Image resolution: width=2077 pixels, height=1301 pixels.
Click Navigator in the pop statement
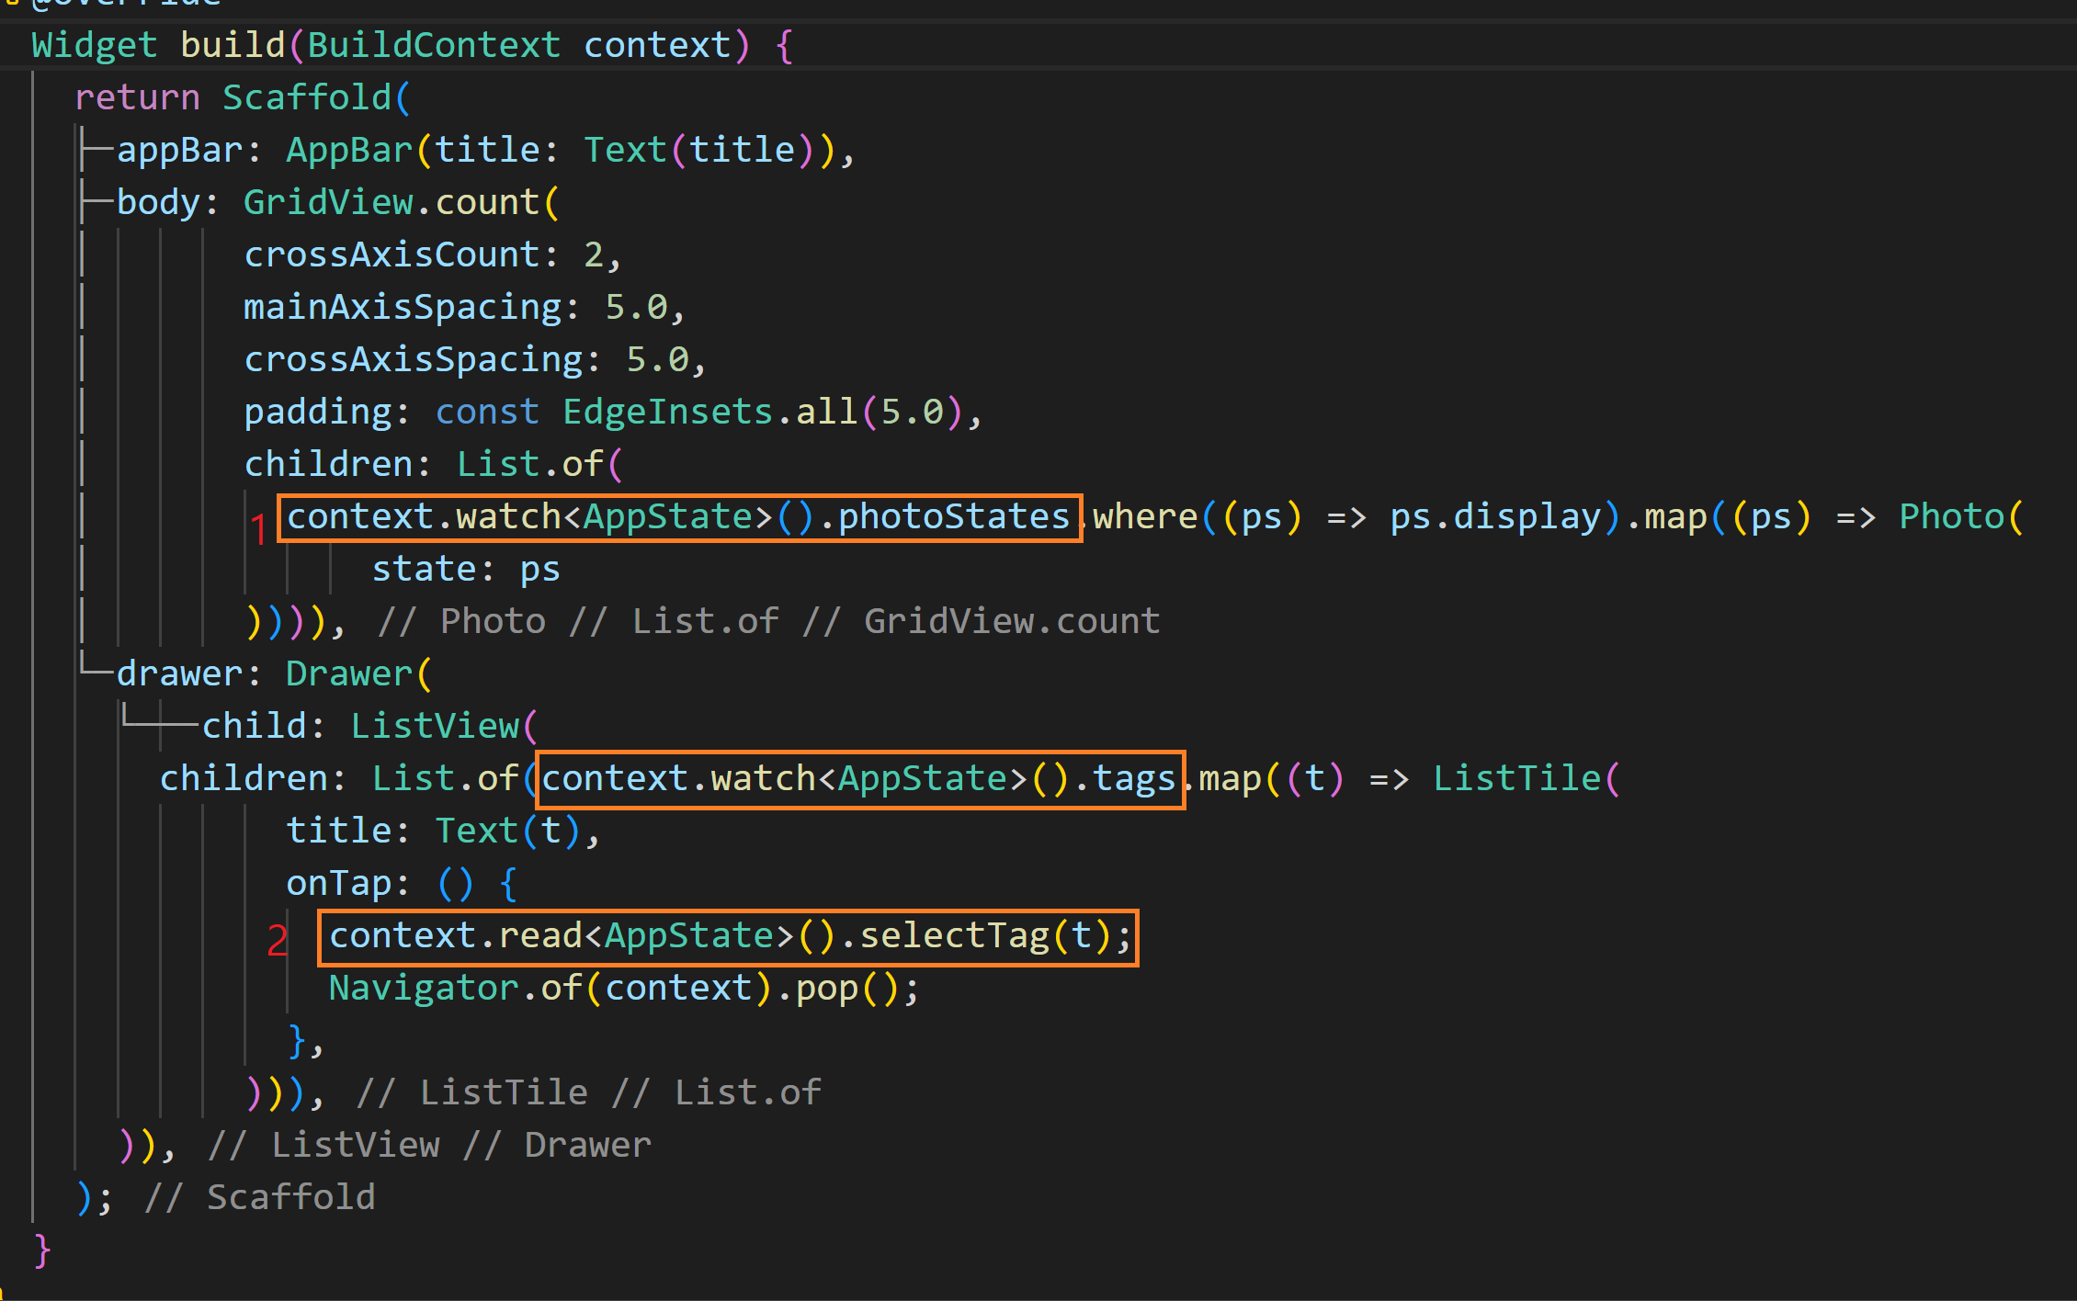tap(423, 989)
